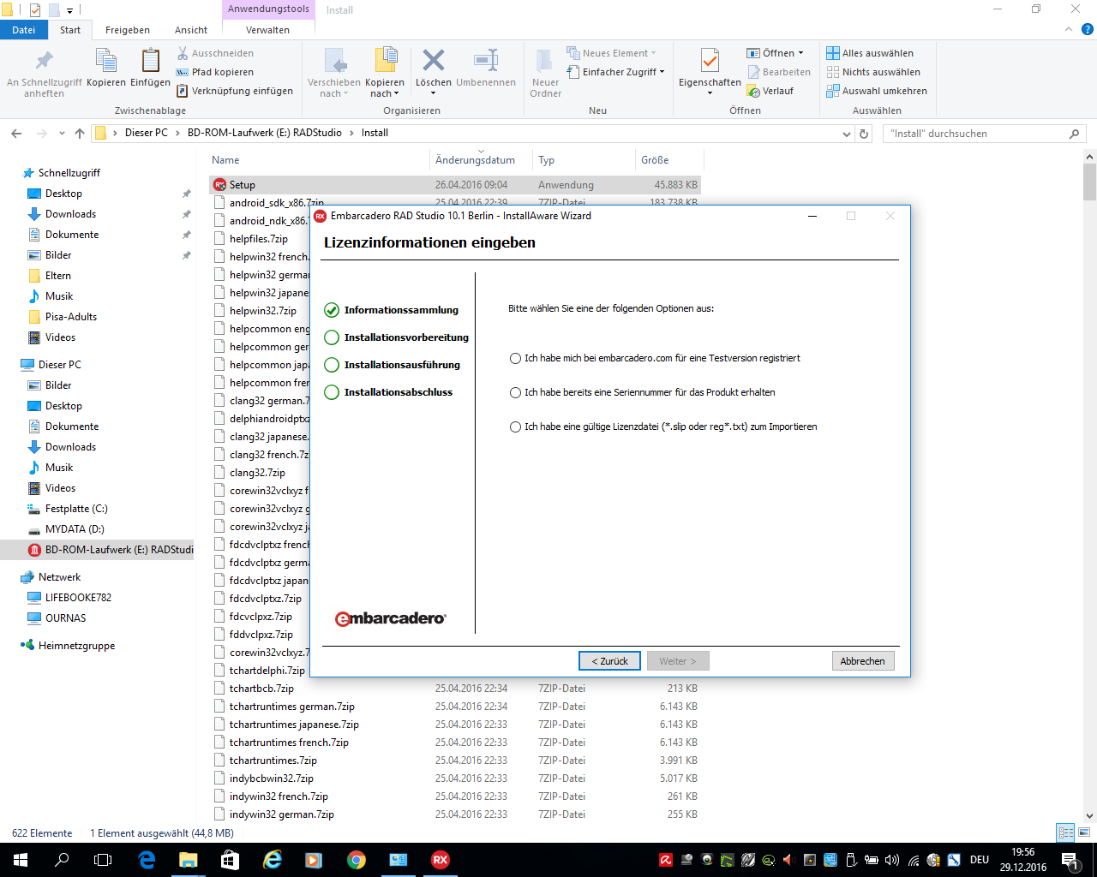
Task: Click the Zurück button in the wizard
Action: pyautogui.click(x=609, y=661)
